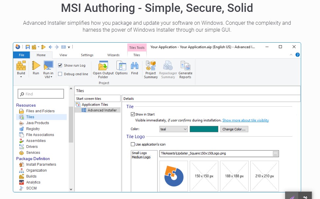Open the Run in VM dropdown arrow
Viewport: 320px width, 199px height.
click(51, 77)
